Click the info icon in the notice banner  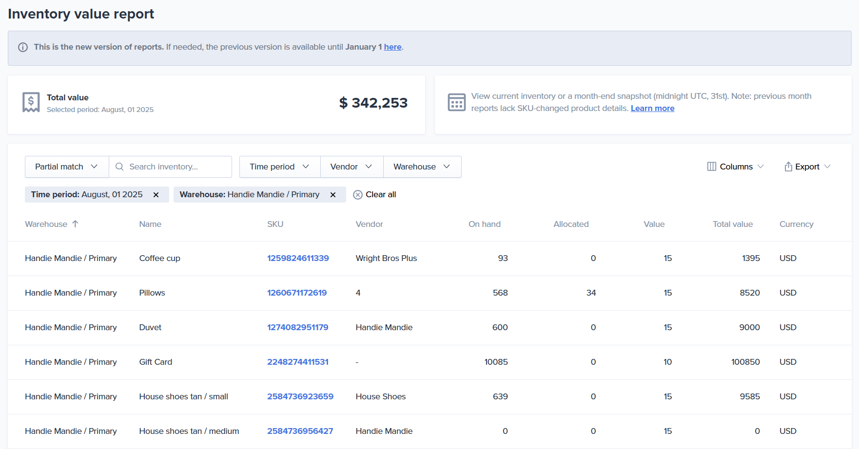(x=23, y=47)
